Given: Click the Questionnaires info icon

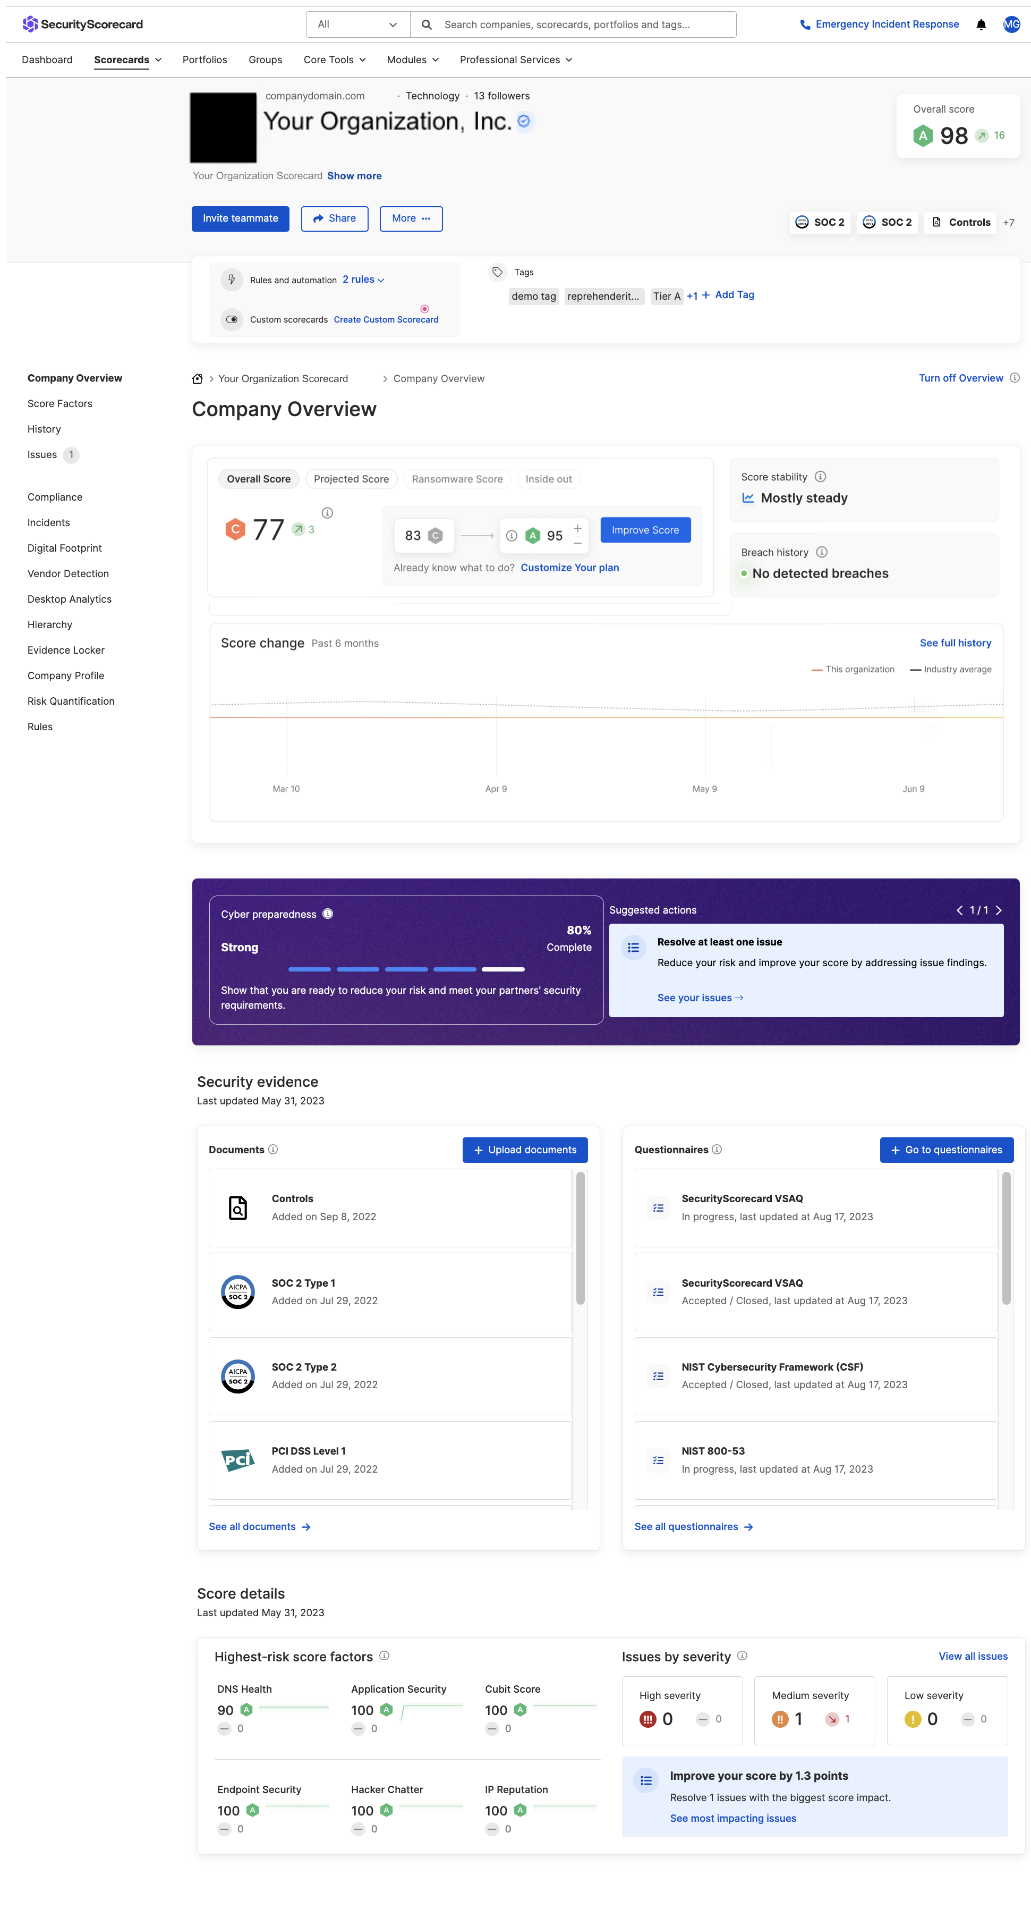Looking at the screenshot, I should tap(717, 1150).
